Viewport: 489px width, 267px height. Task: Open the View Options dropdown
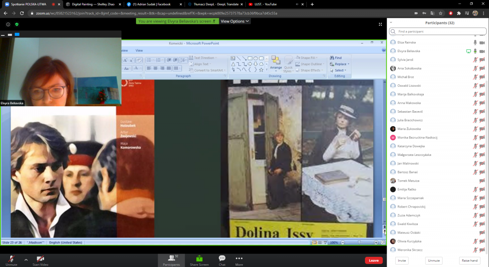click(x=235, y=21)
